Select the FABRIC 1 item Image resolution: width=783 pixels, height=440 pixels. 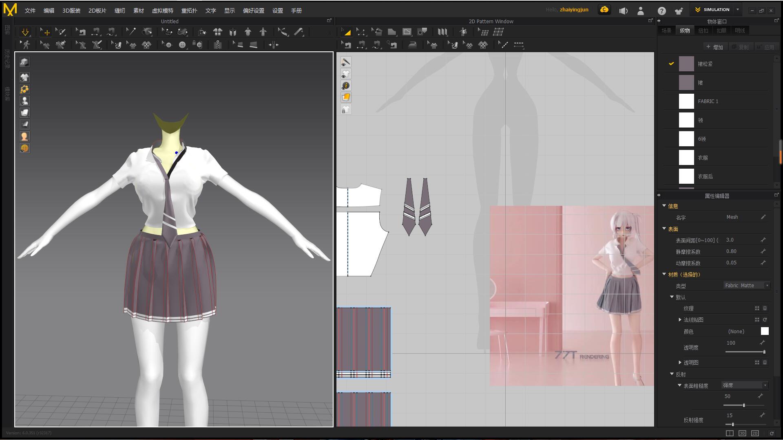708,101
